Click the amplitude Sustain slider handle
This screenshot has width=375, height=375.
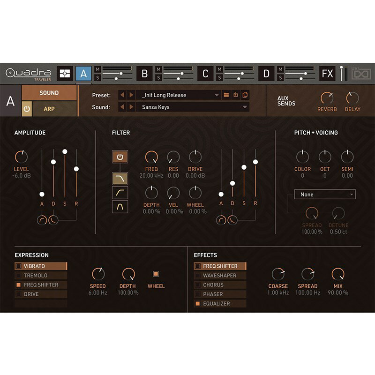[65, 151]
